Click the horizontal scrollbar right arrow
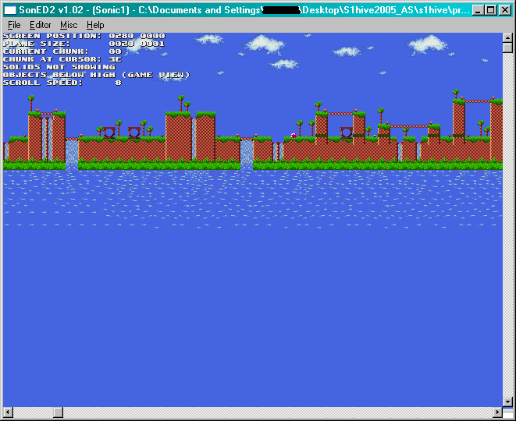Viewport: 516px width, 421px height. point(497,412)
